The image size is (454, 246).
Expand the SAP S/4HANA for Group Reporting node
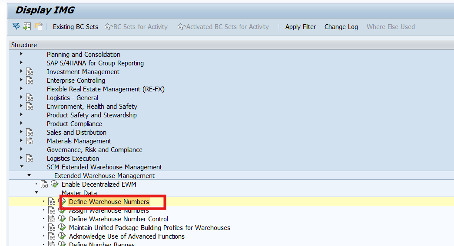(x=21, y=62)
